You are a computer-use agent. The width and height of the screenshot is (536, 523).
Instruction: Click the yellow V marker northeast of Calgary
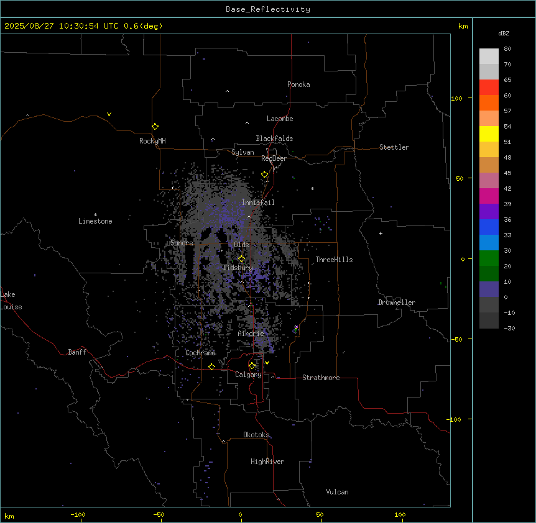point(267,363)
